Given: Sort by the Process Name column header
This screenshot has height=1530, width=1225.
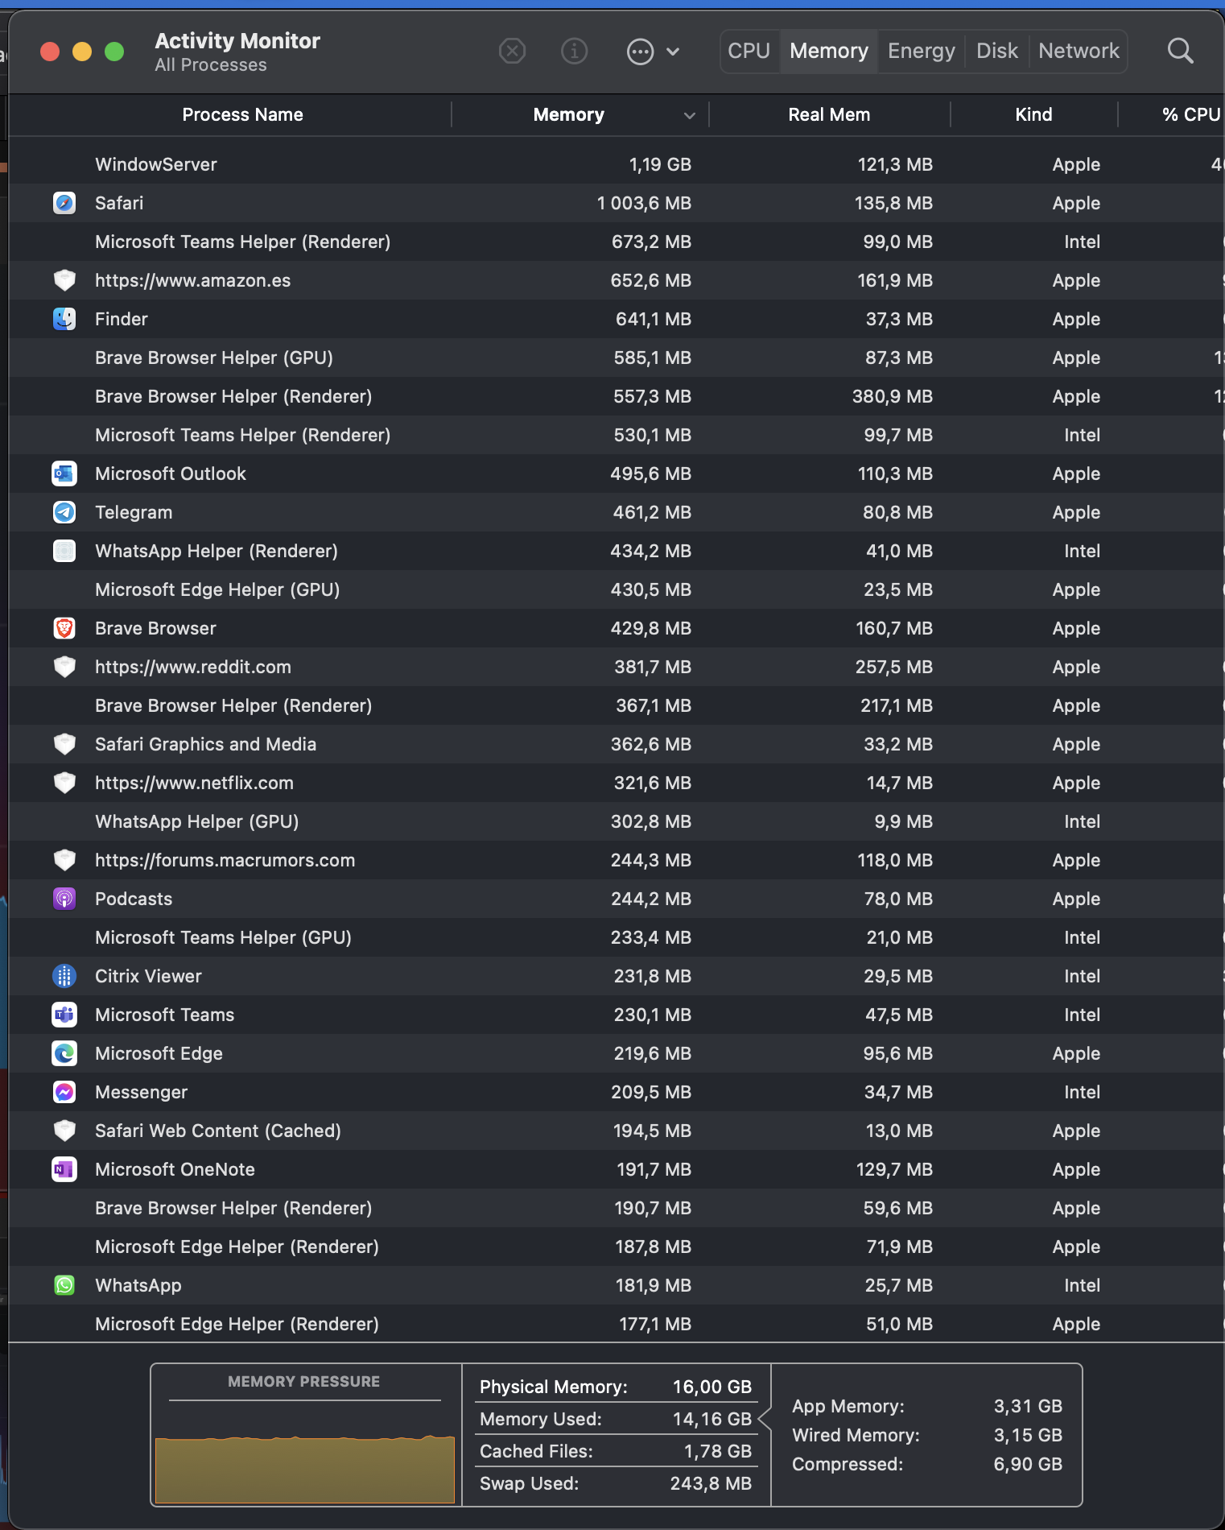Looking at the screenshot, I should pyautogui.click(x=242, y=115).
